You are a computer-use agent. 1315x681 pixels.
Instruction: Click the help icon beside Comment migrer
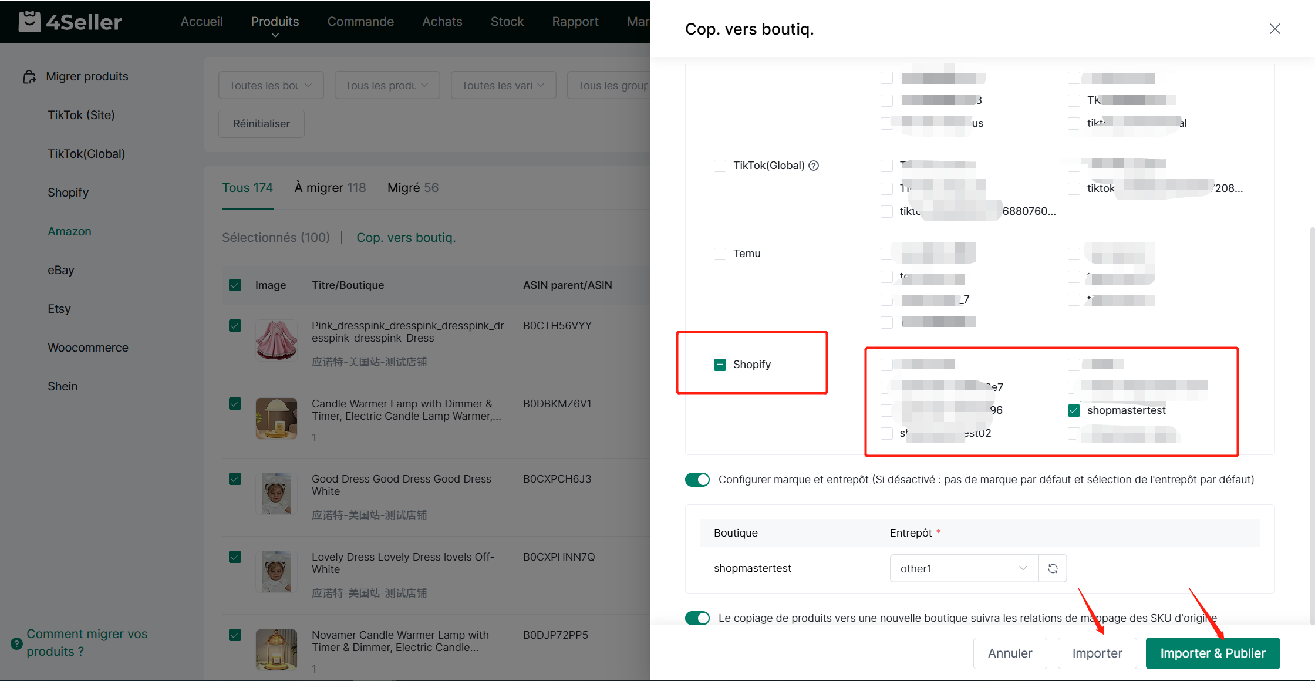point(17,643)
